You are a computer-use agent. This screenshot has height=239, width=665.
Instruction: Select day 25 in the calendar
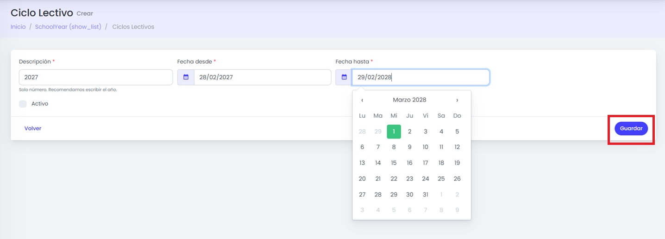click(441, 179)
